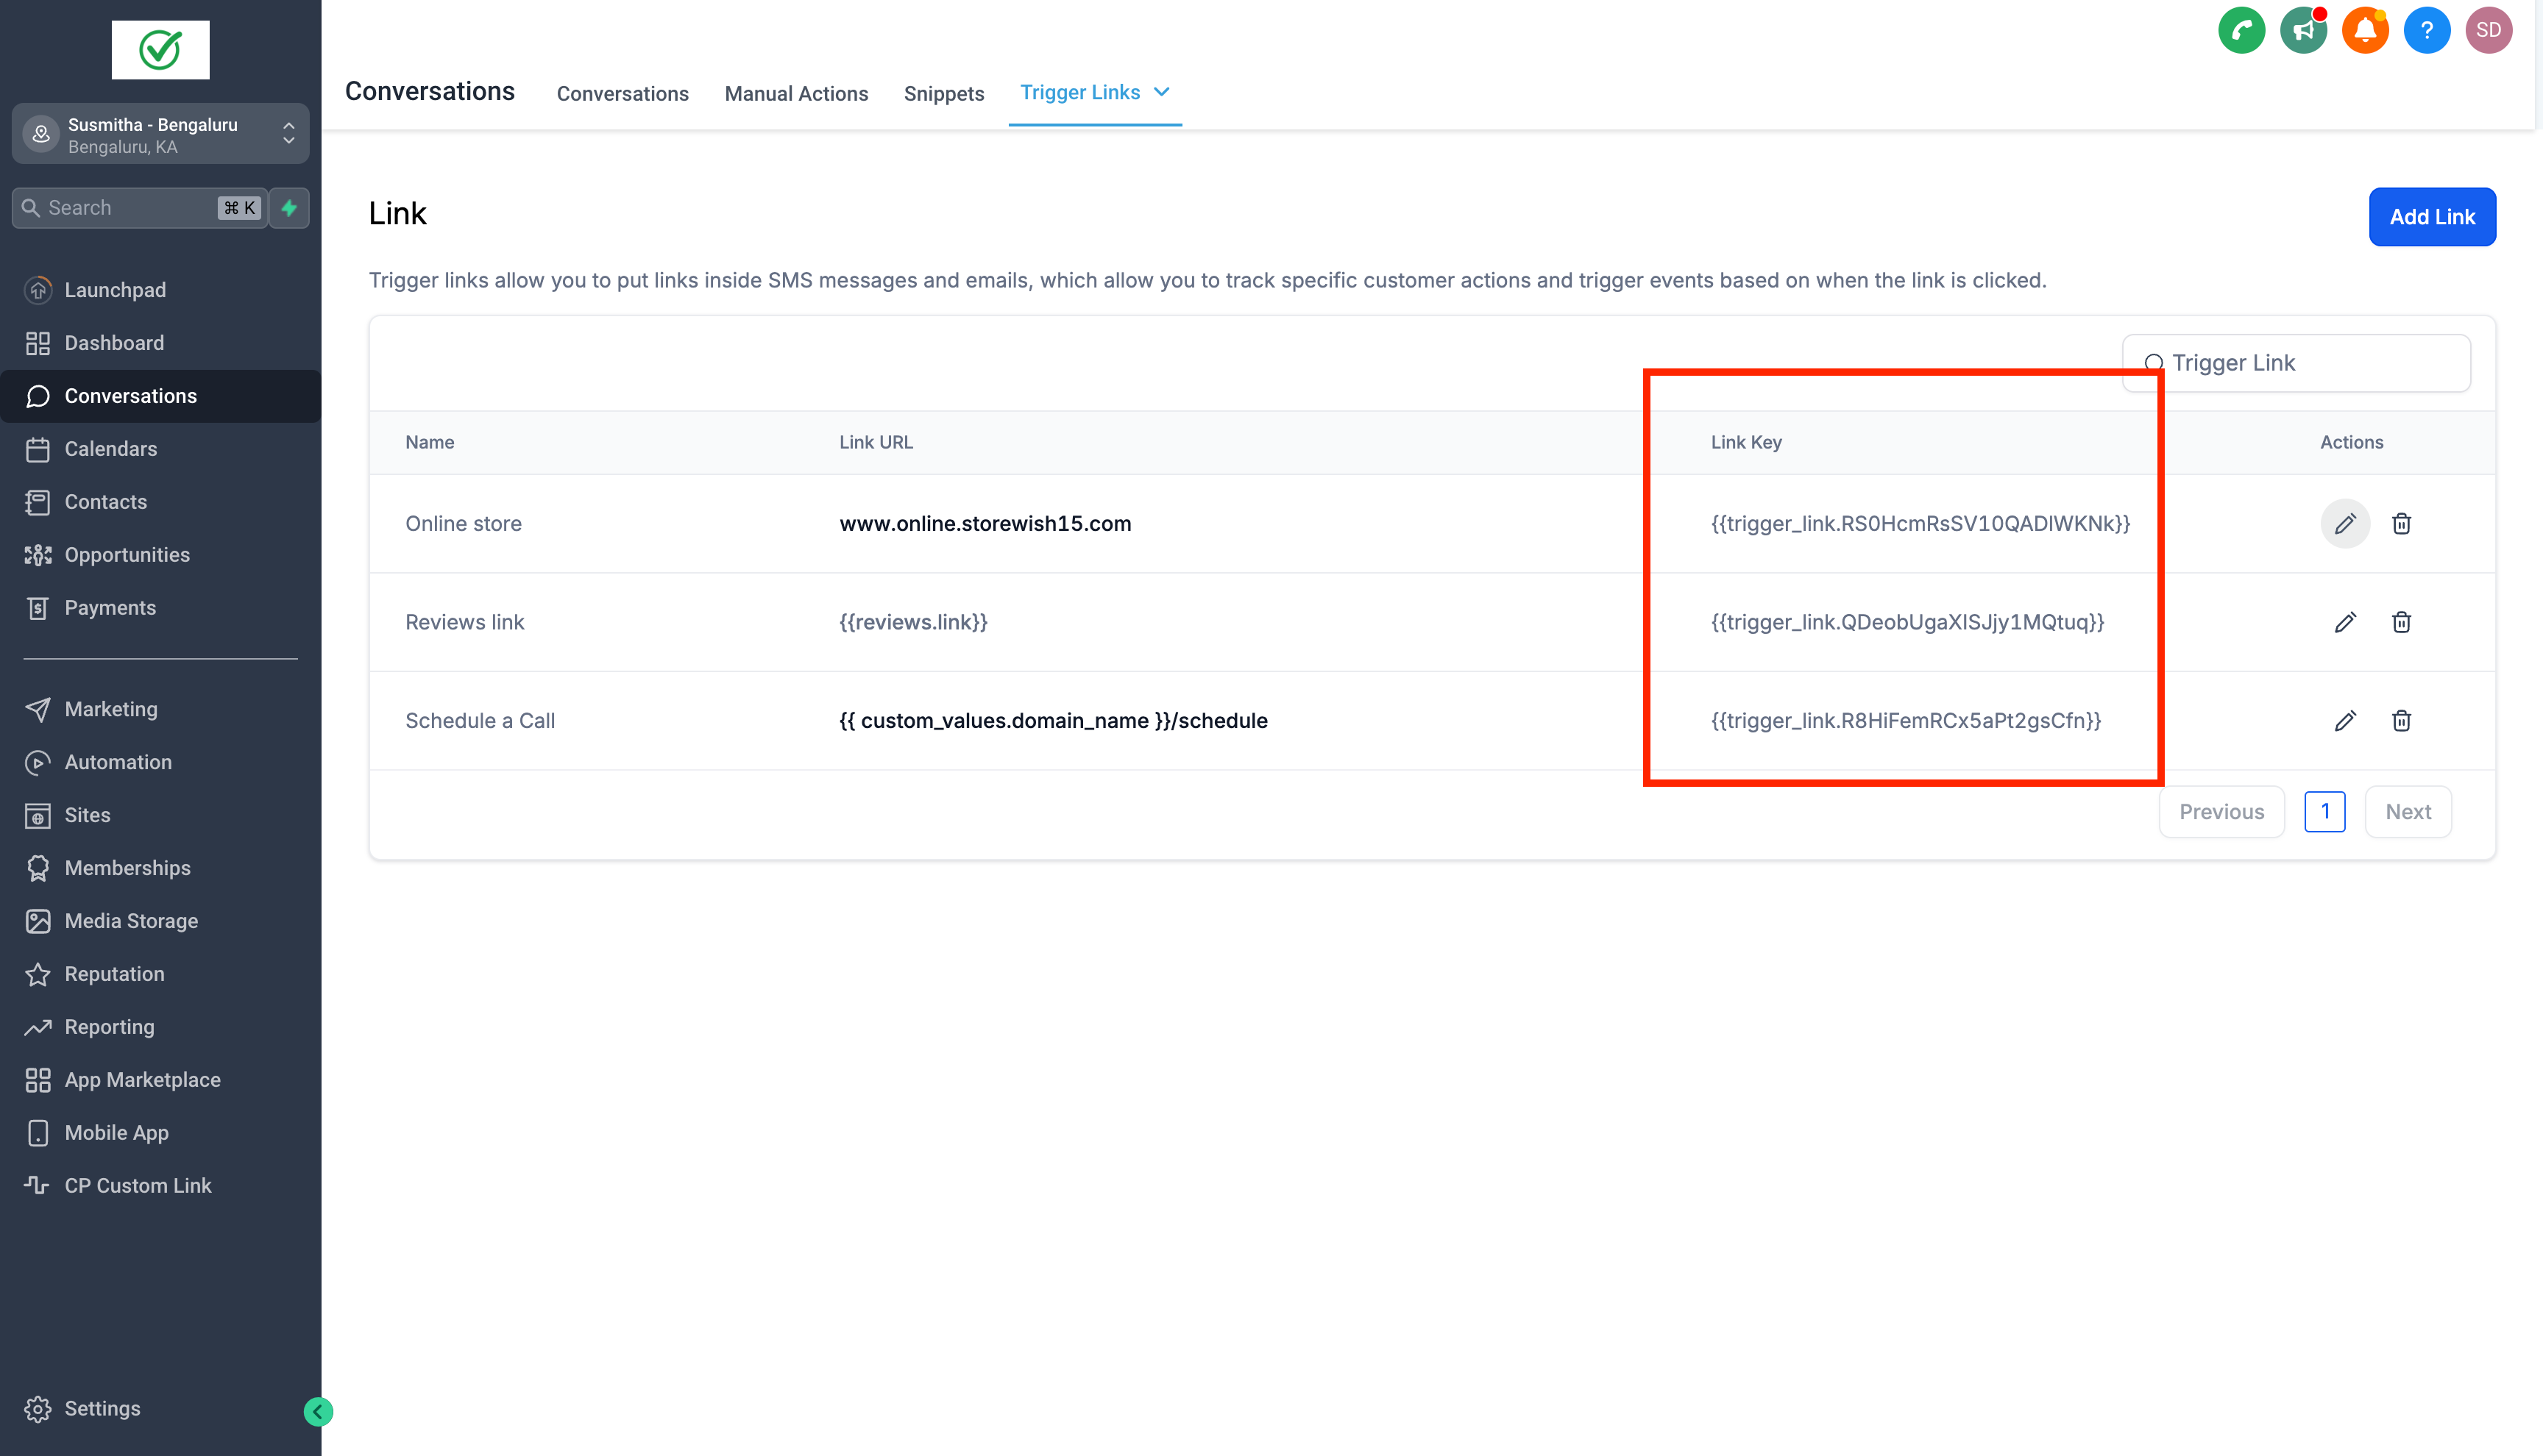Start a call using the green phone icon
The image size is (2543, 1456).
[x=2241, y=30]
